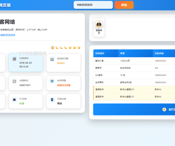The image size is (175, 146).
Task: Click the 寓意号 row label
Action: pos(98,68)
